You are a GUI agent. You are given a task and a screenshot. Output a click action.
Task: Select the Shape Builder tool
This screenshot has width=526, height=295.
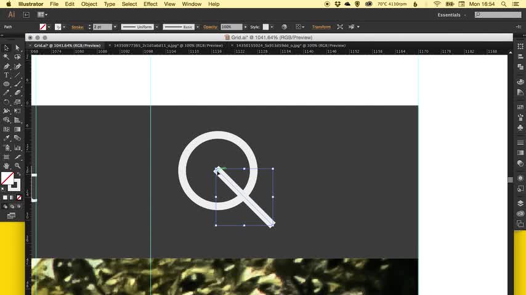[x=6, y=120]
